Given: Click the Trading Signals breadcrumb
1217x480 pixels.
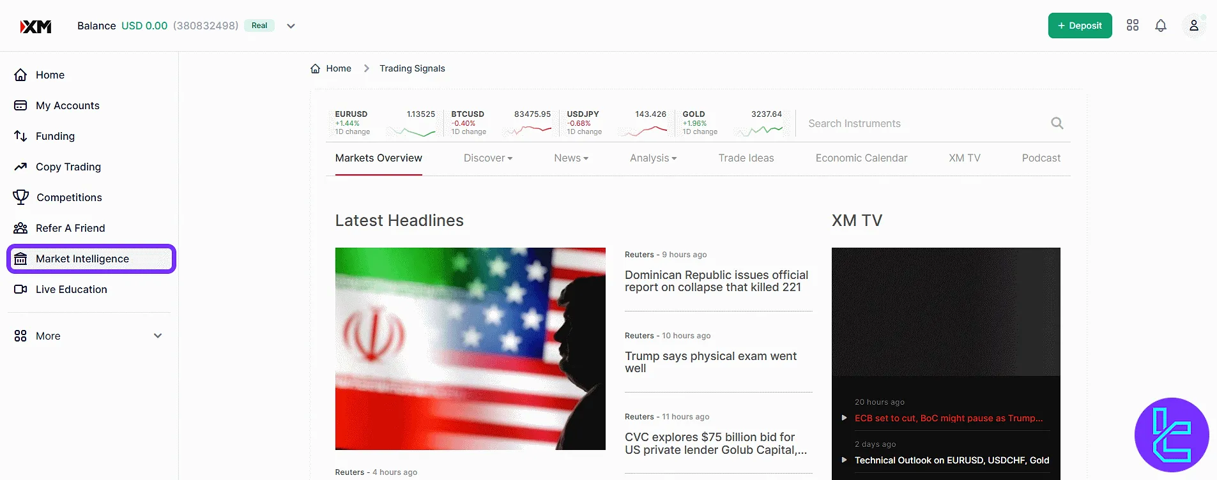Looking at the screenshot, I should pos(412,68).
